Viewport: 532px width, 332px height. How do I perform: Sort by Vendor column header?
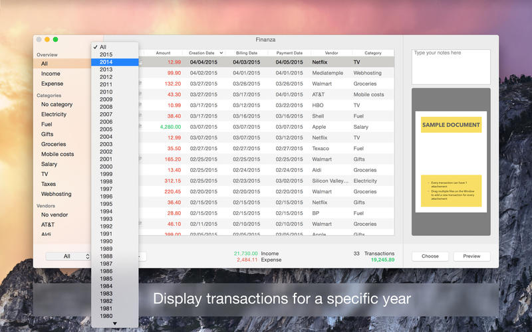pyautogui.click(x=331, y=53)
